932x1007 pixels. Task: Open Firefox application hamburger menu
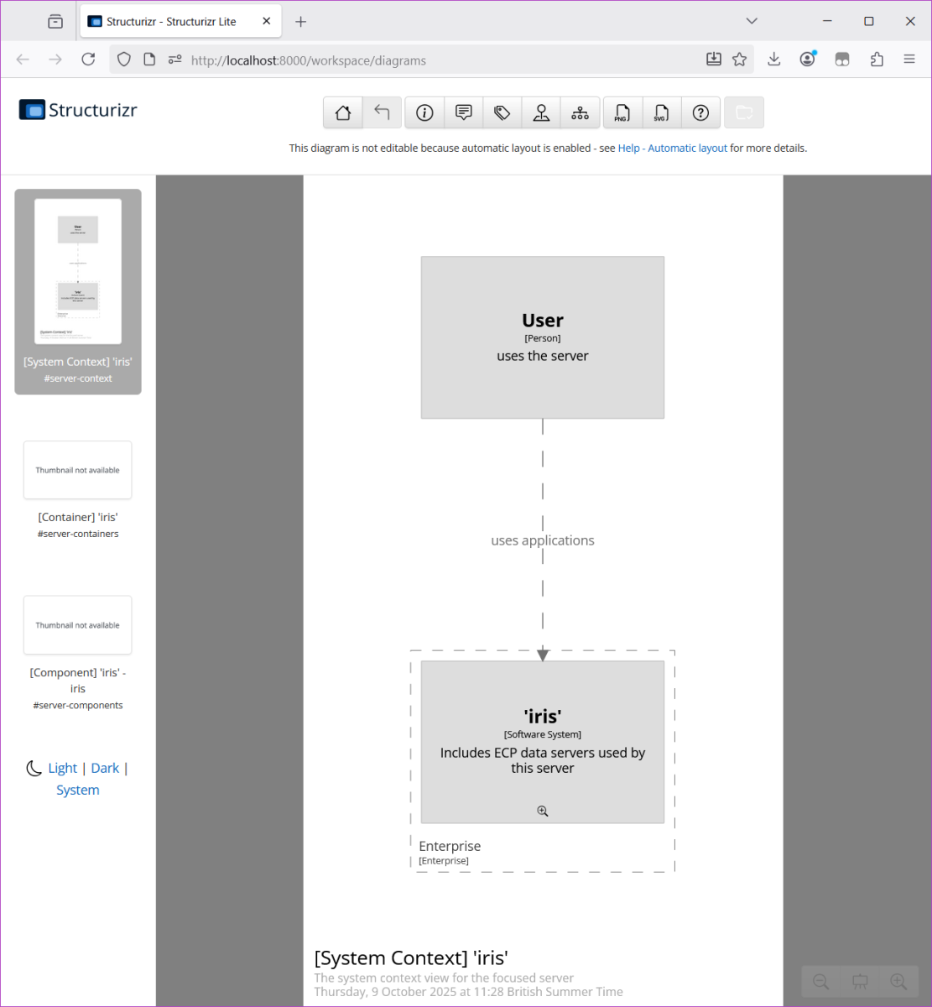click(909, 60)
